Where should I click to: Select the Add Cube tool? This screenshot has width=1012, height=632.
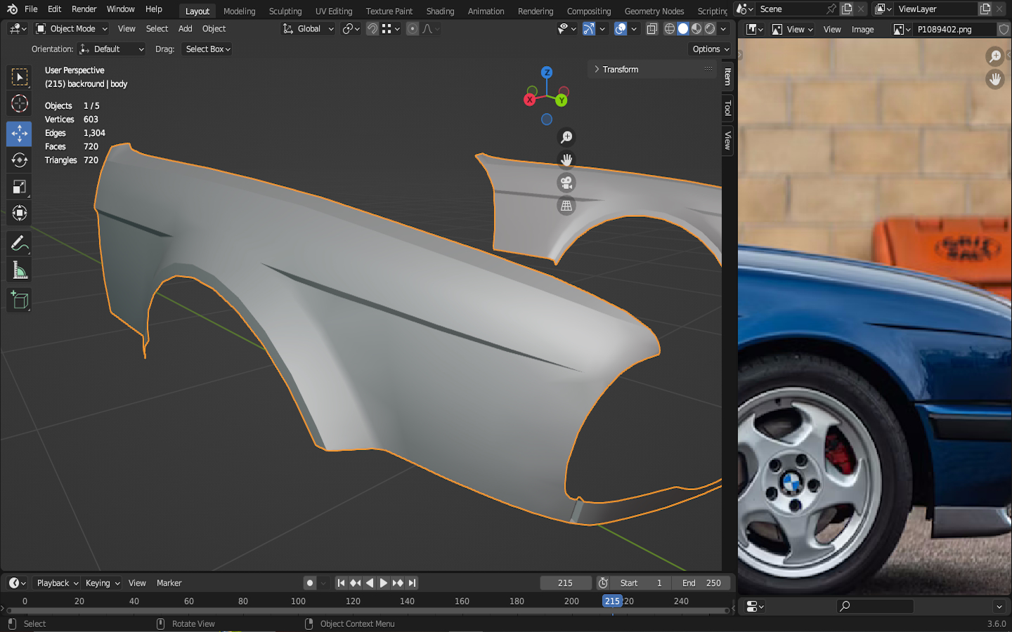point(19,301)
